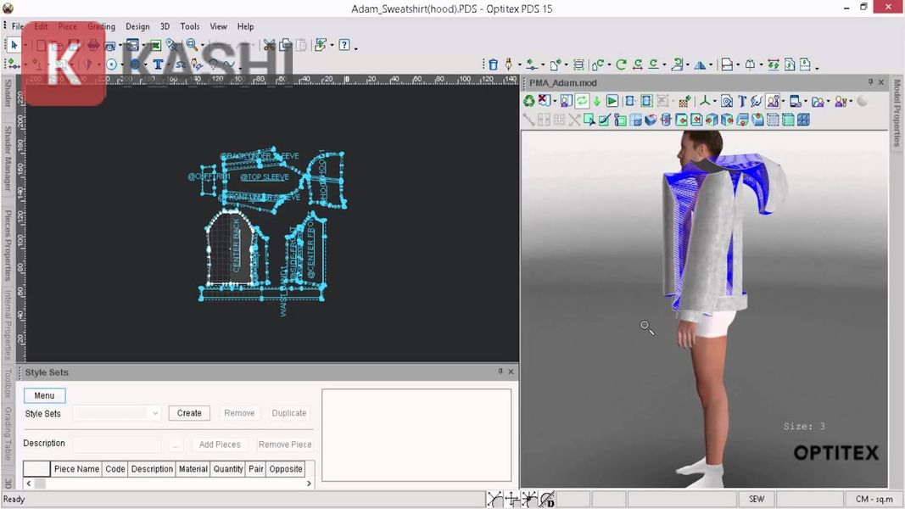The width and height of the screenshot is (905, 509).
Task: Toggle pin on Style Sets panel
Action: pos(500,372)
